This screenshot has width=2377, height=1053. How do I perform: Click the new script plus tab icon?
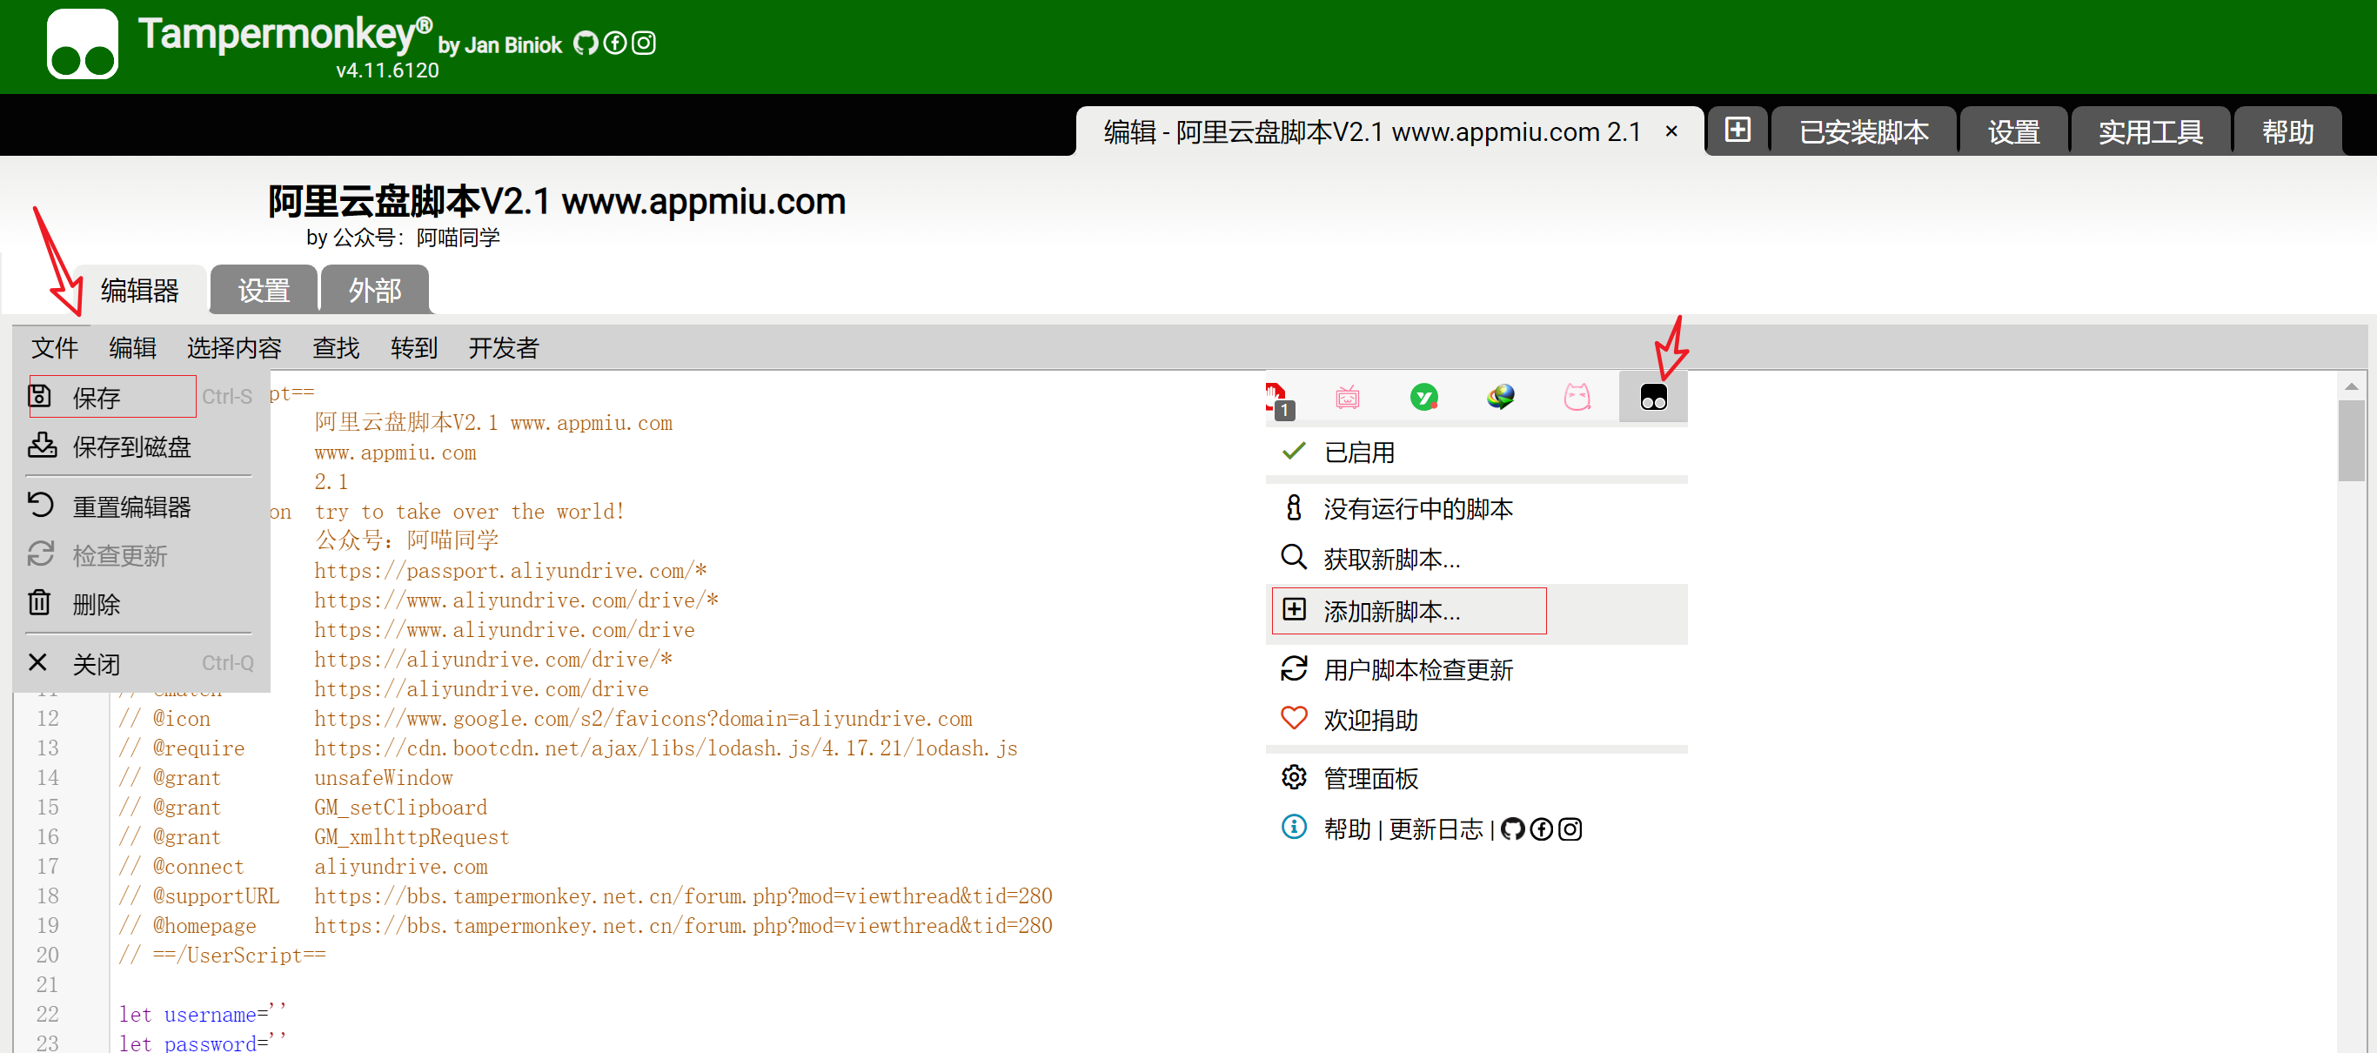point(1737,131)
